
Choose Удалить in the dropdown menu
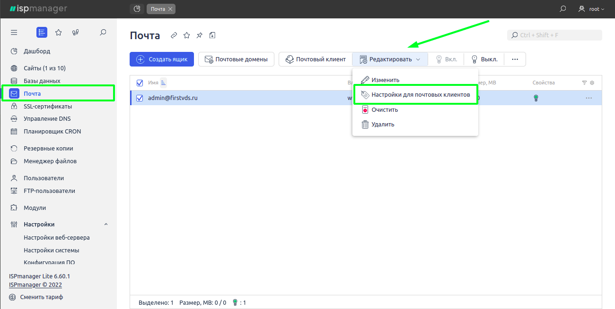(415, 125)
